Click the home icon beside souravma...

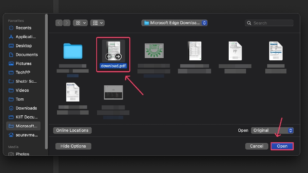click(11, 135)
